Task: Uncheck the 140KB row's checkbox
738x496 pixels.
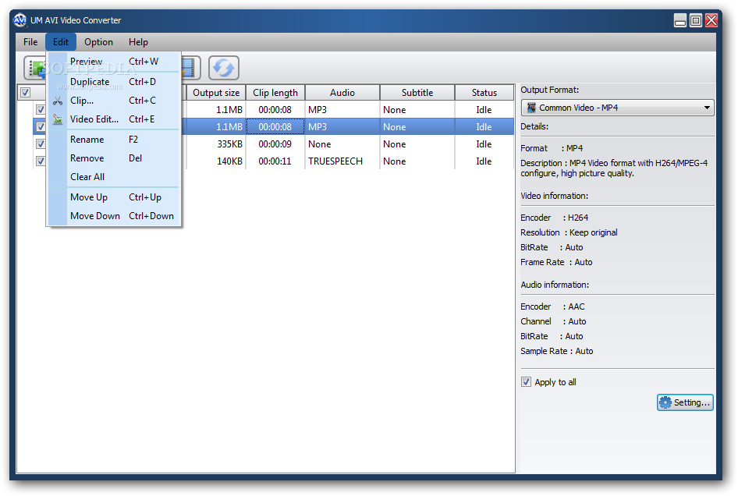Action: tap(41, 161)
